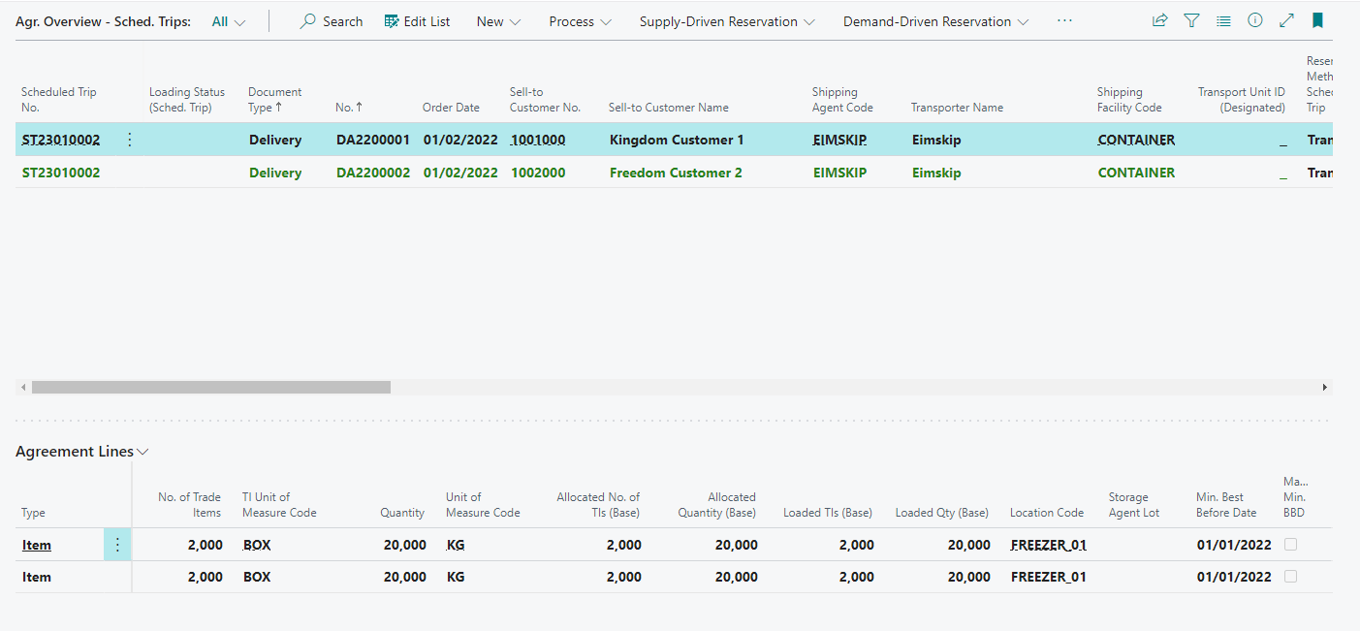Open row options for the first agreement line
This screenshot has width=1360, height=631.
pos(117,545)
